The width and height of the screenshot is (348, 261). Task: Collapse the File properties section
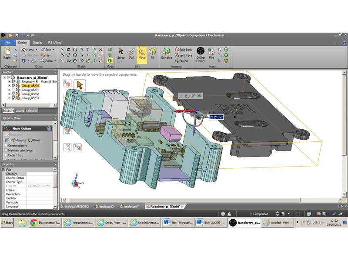pos(3,170)
